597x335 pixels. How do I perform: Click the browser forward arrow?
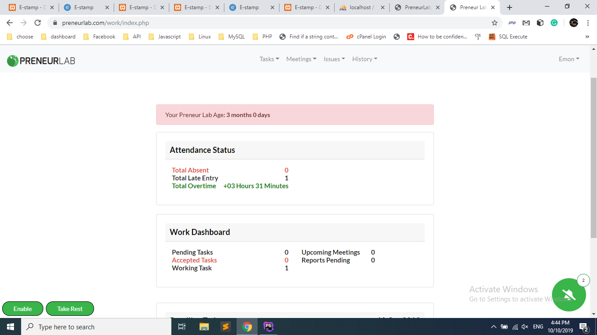tap(24, 23)
